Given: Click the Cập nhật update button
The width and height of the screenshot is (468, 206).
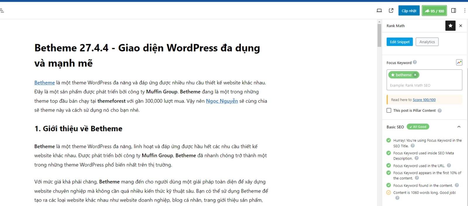Looking at the screenshot, I should [409, 11].
